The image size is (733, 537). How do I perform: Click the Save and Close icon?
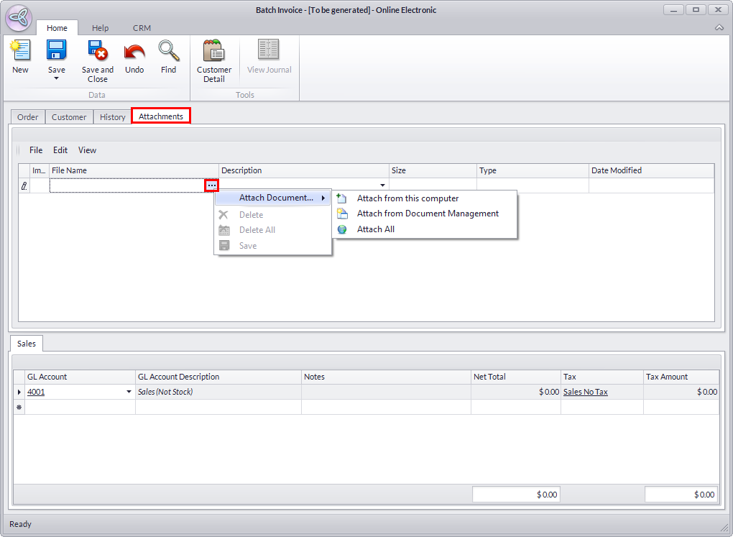[97, 51]
